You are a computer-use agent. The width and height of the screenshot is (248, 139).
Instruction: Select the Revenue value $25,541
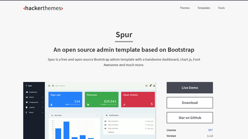click(110, 101)
